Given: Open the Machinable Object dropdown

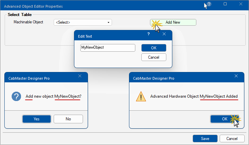Looking at the screenshot, I should (83, 22).
